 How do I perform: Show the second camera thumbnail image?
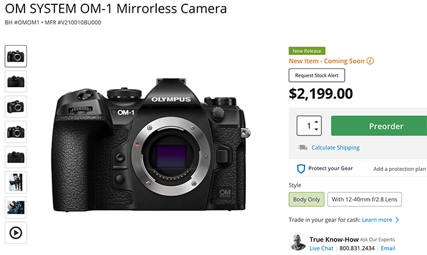click(16, 81)
